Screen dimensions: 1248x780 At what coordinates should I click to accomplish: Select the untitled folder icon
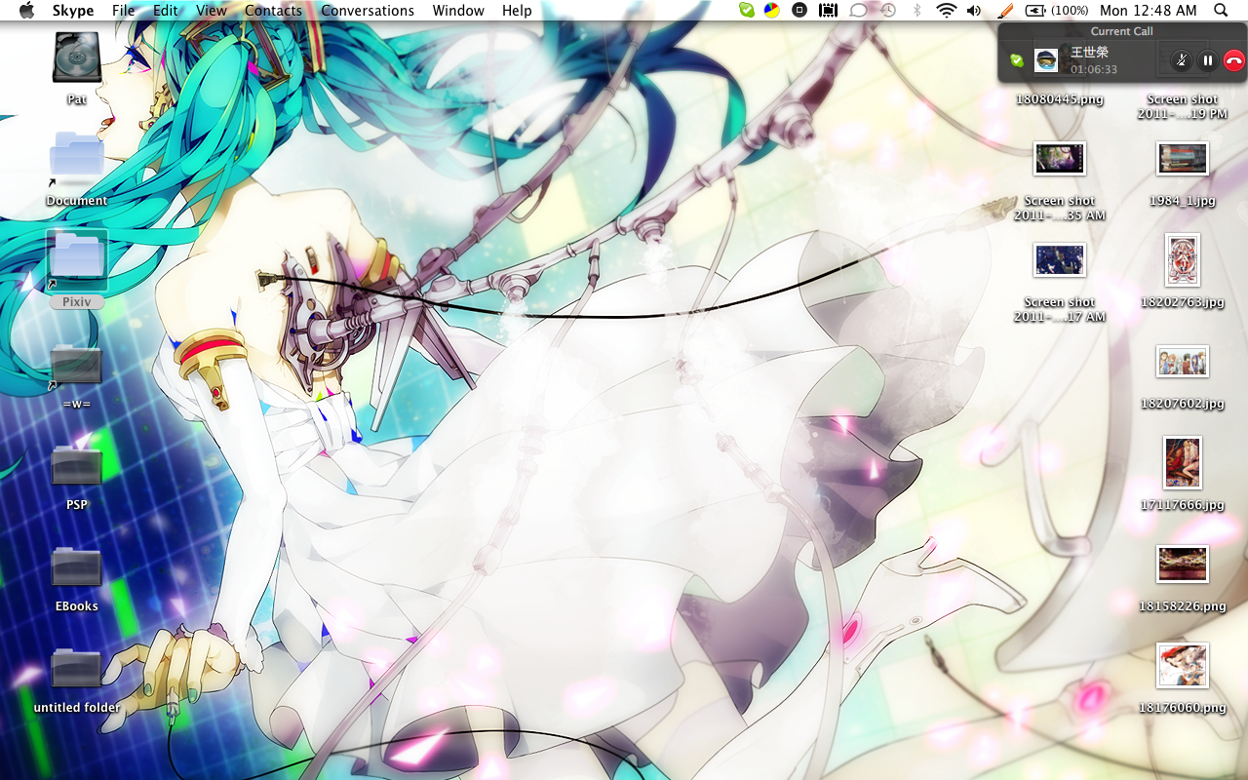tap(77, 669)
